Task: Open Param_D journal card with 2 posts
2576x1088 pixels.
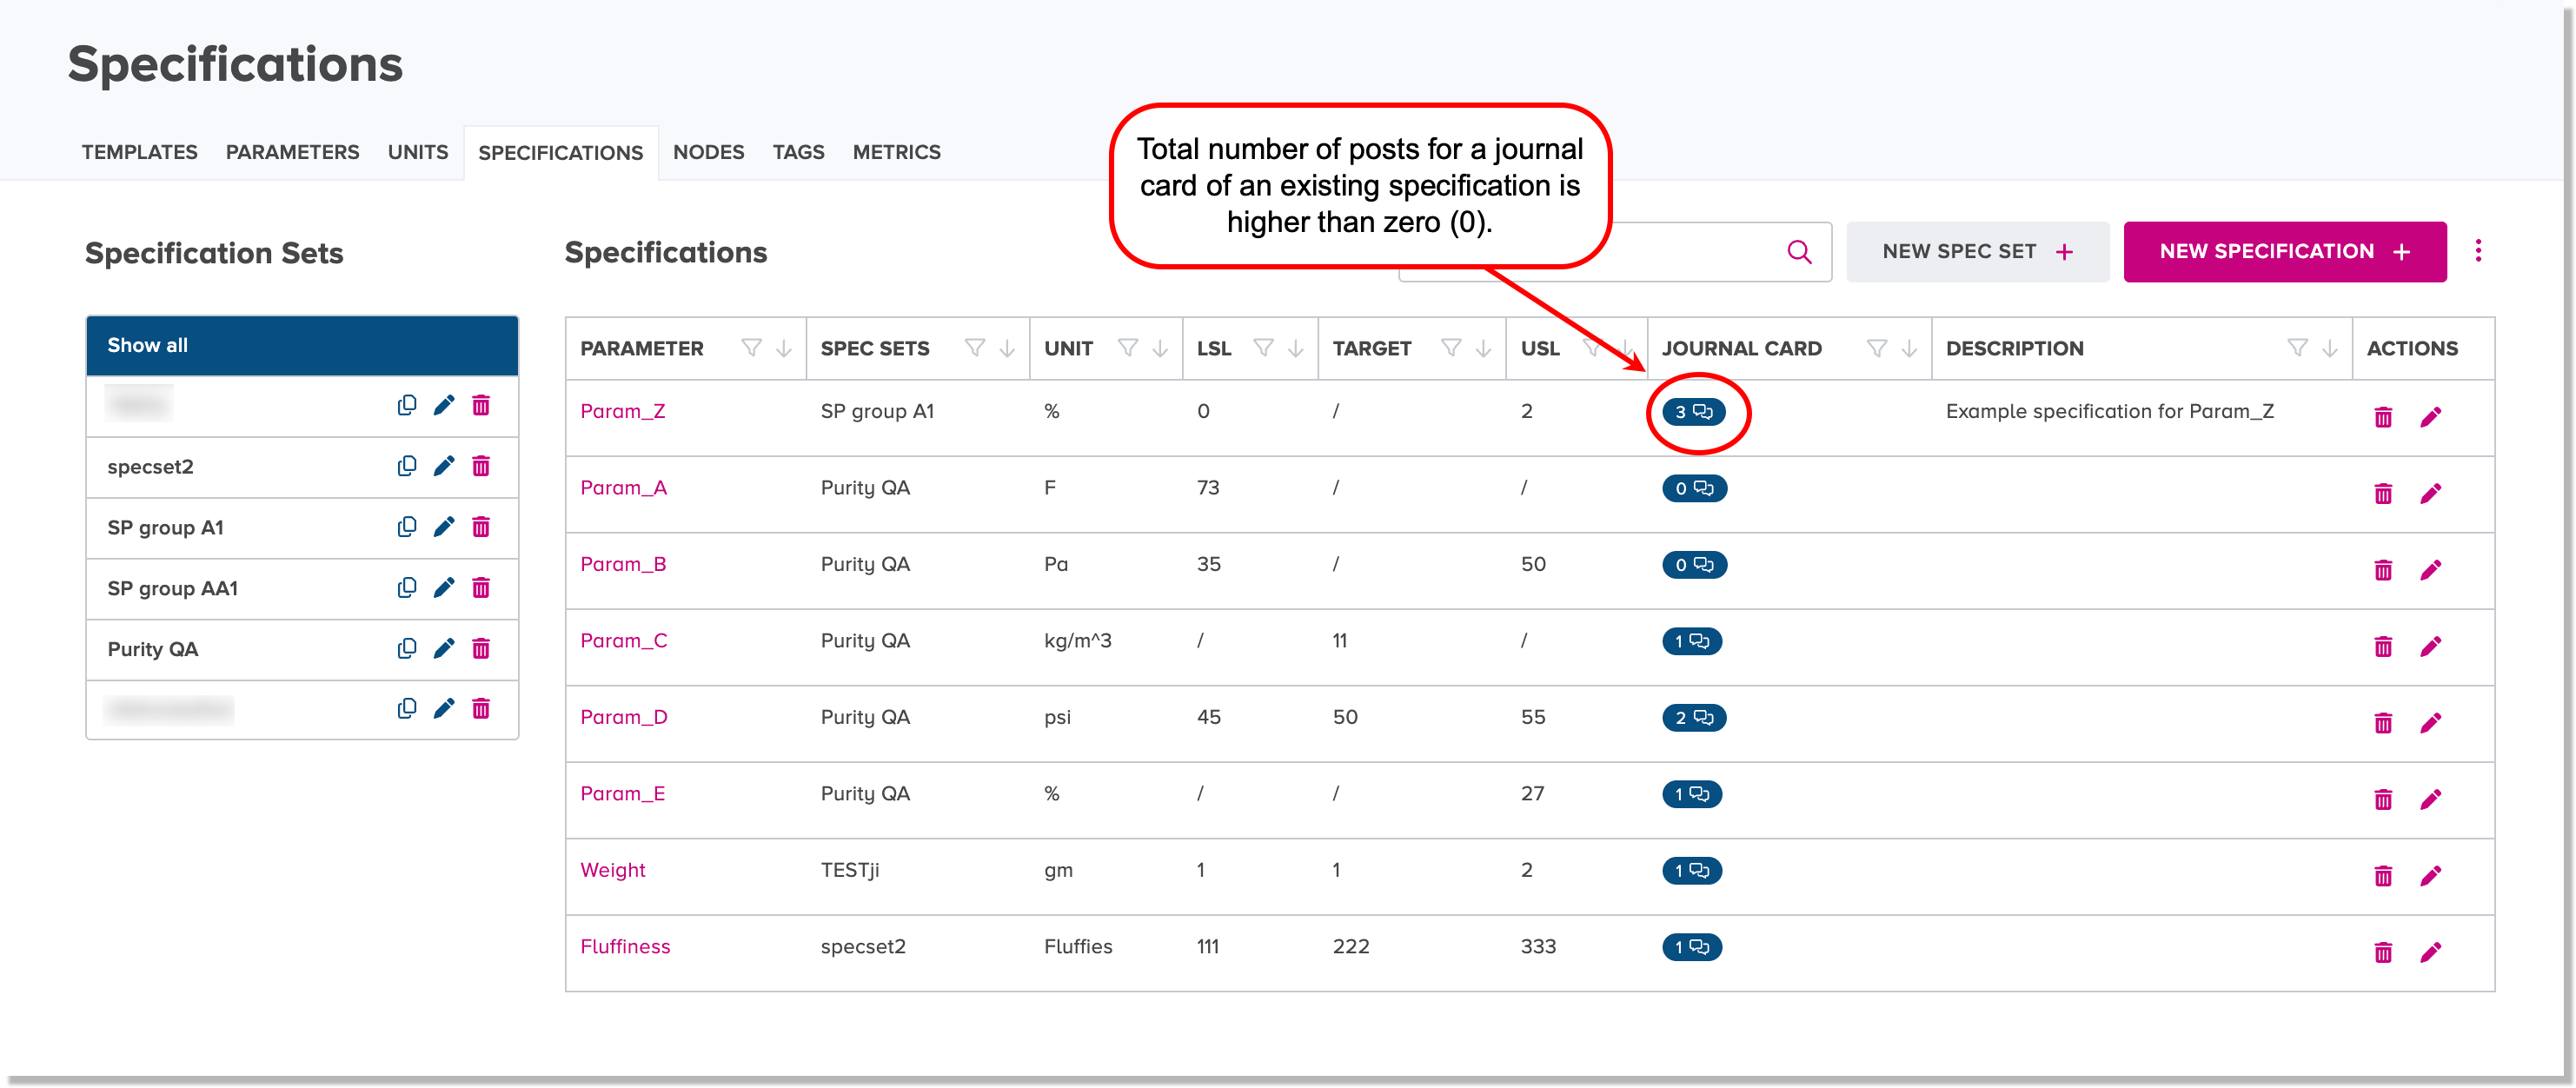Action: coord(1694,718)
